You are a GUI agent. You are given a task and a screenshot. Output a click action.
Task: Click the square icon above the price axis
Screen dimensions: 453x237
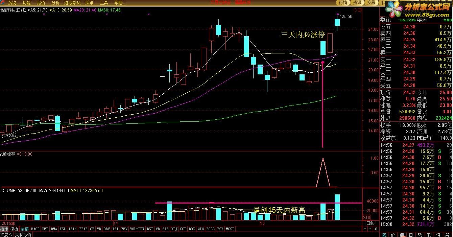pyautogui.click(x=360, y=10)
